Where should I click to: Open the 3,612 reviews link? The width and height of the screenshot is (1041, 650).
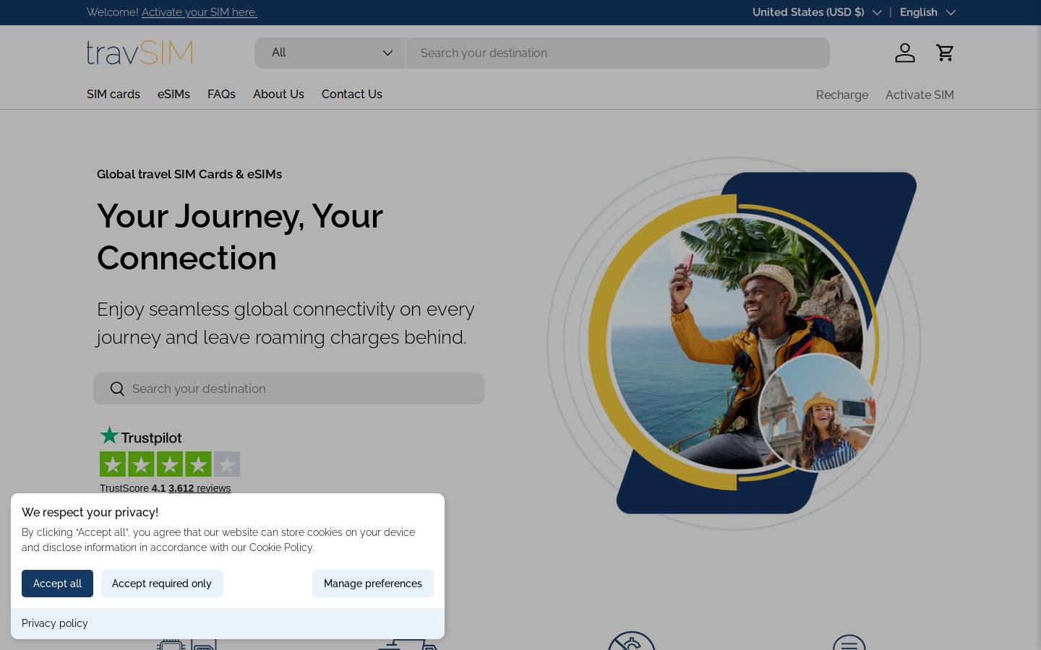pyautogui.click(x=200, y=488)
